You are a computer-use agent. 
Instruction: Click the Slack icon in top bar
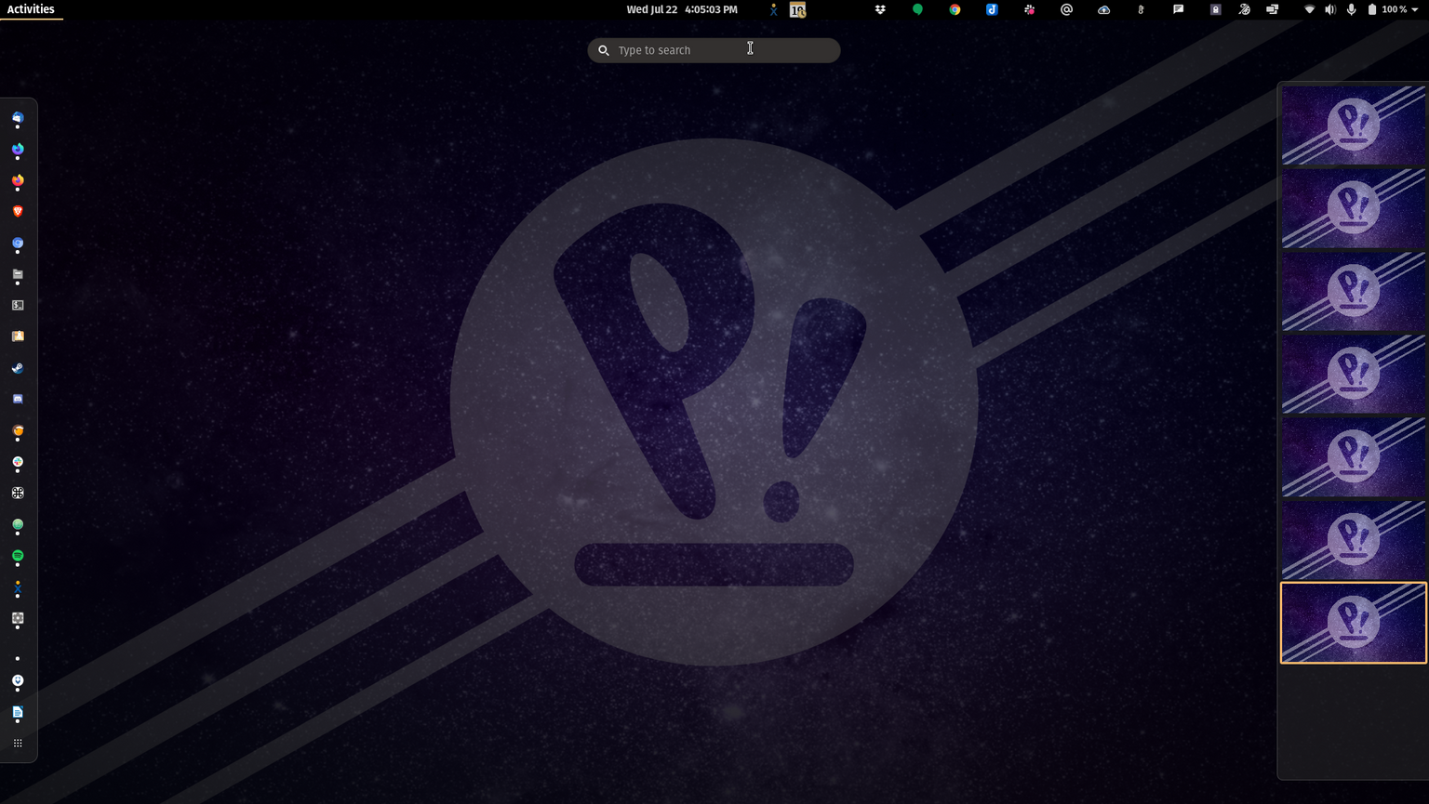point(1029,9)
